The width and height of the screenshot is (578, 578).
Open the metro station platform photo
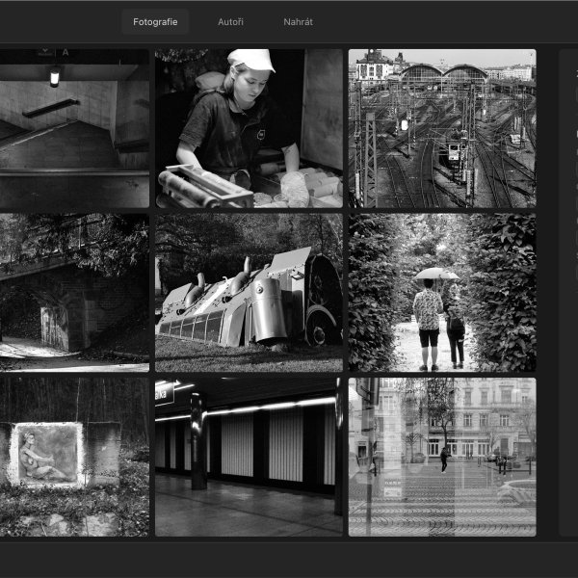[x=249, y=456]
